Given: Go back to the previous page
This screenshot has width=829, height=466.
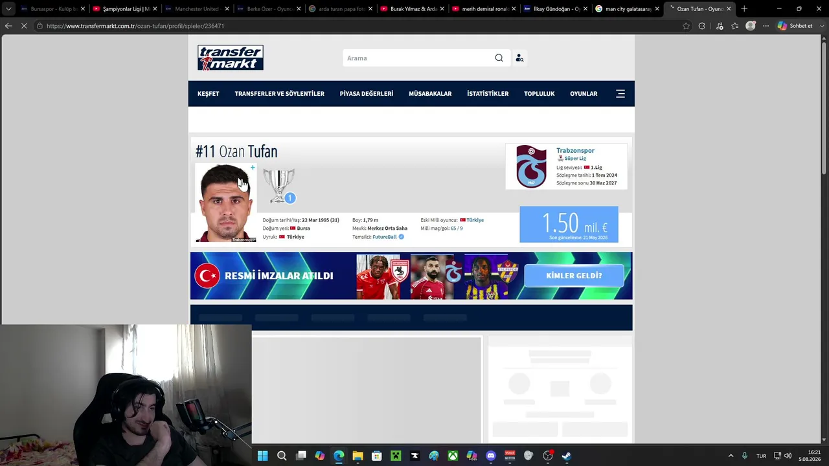Looking at the screenshot, I should click(8, 26).
